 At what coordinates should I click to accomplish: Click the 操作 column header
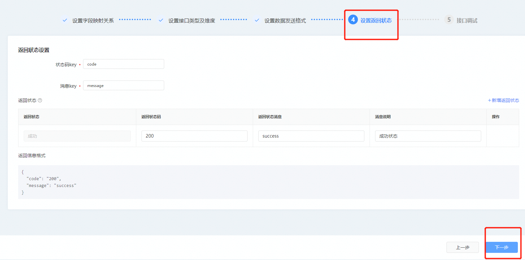point(496,117)
